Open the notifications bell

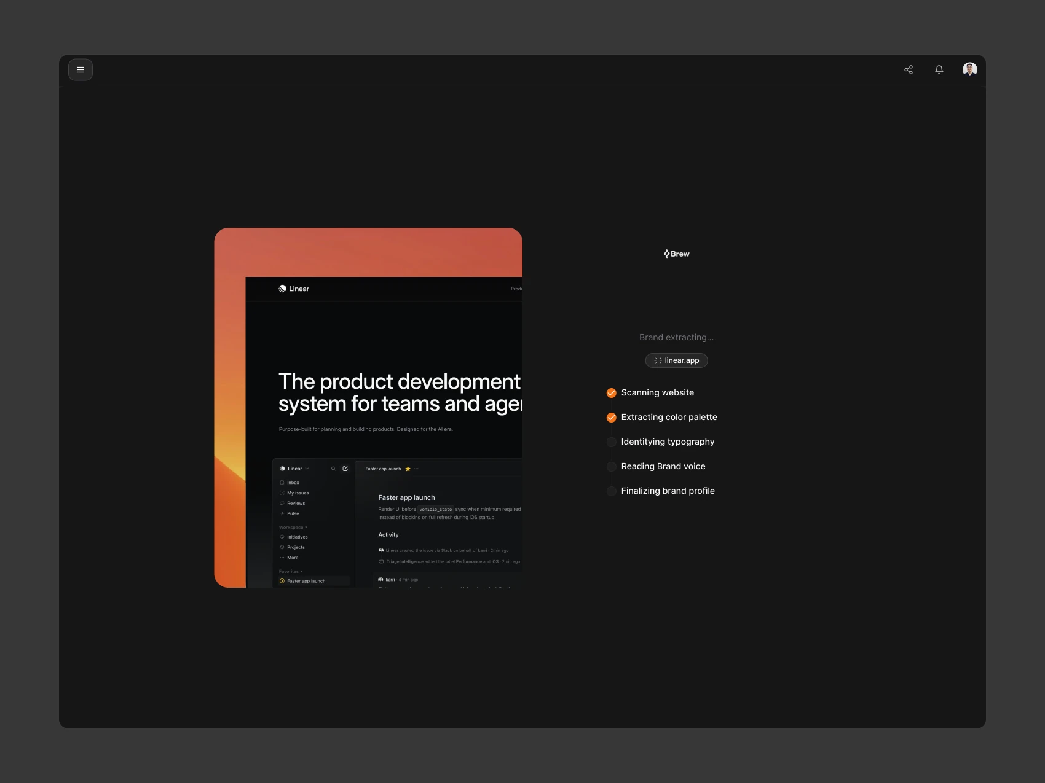click(x=939, y=69)
